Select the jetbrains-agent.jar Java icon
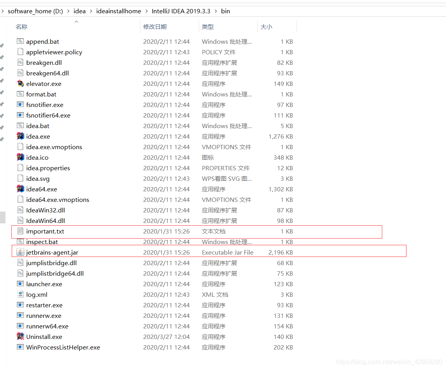 tap(20, 252)
